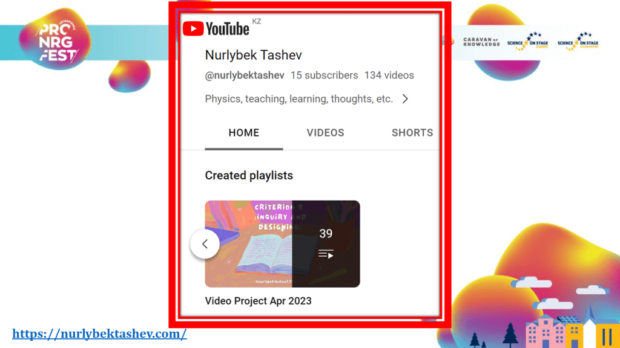Viewport: 620px width, 348px height.
Task: Click the @nurlybektashev channel handle
Action: tap(245, 76)
